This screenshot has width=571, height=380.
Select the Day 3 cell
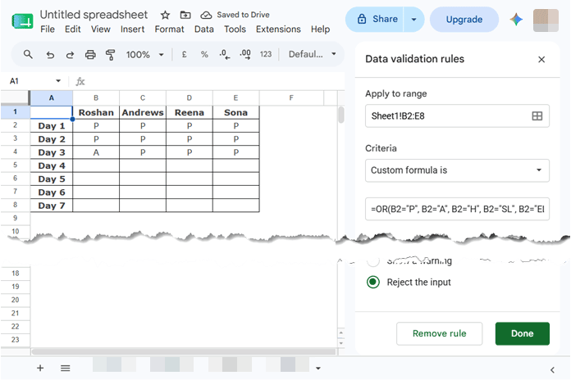coord(52,152)
